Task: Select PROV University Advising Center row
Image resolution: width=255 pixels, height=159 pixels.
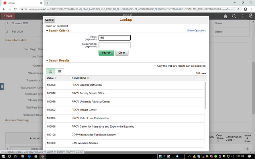Action: pyautogui.click(x=125, y=102)
